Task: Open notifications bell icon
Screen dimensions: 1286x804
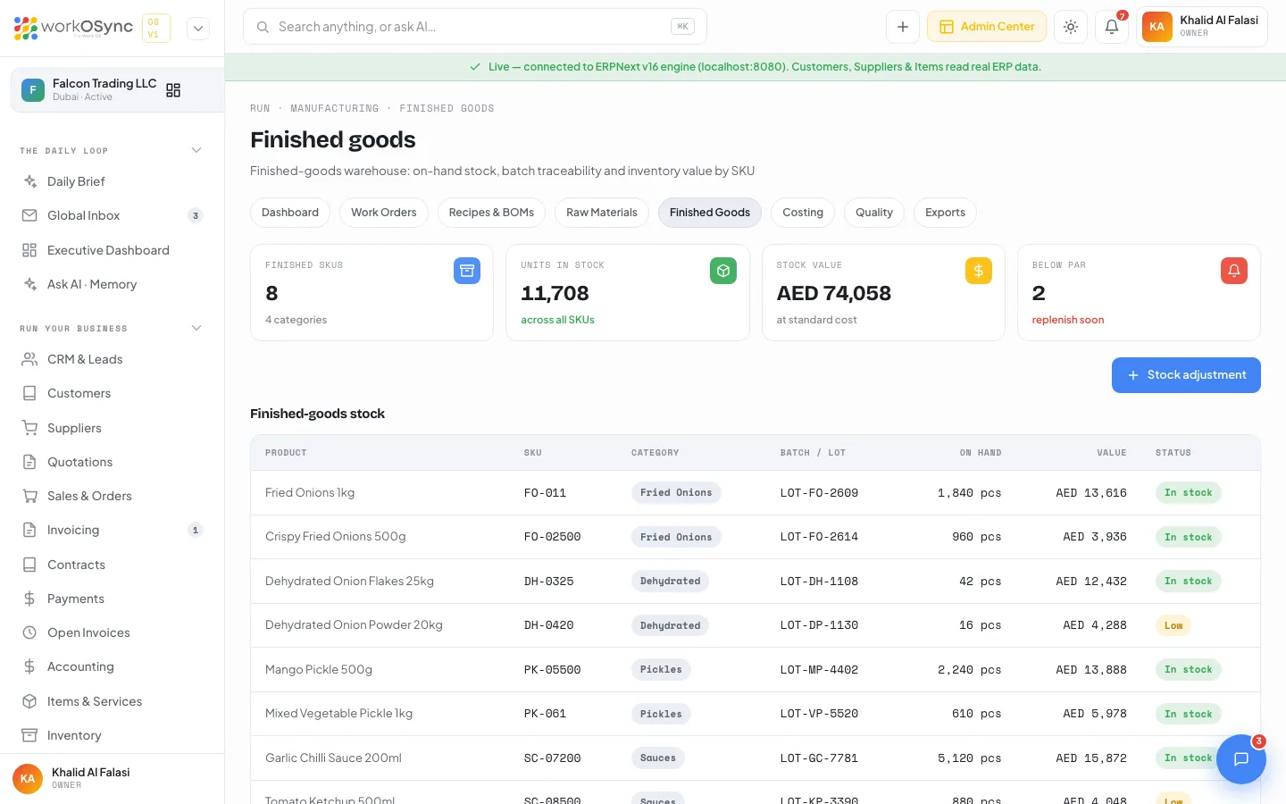Action: coord(1112,27)
